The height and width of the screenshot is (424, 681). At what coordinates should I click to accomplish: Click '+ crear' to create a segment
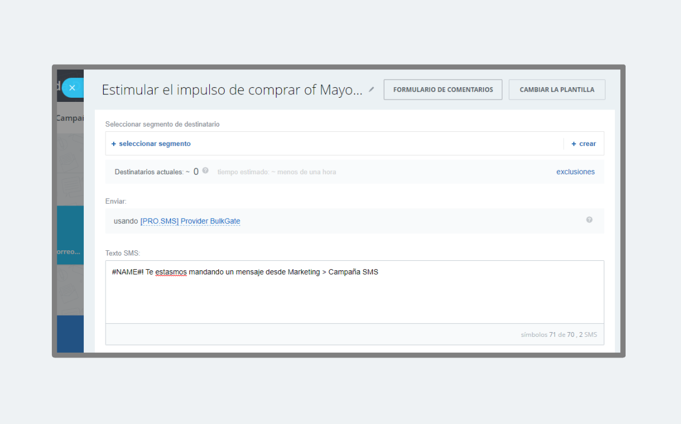point(584,144)
